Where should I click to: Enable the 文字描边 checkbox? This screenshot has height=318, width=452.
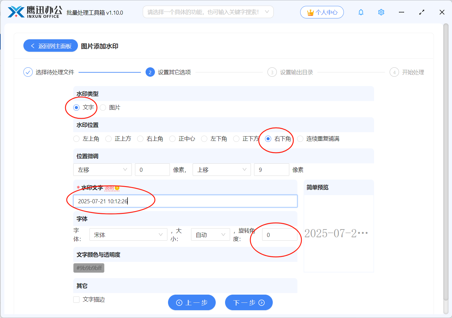pyautogui.click(x=76, y=300)
